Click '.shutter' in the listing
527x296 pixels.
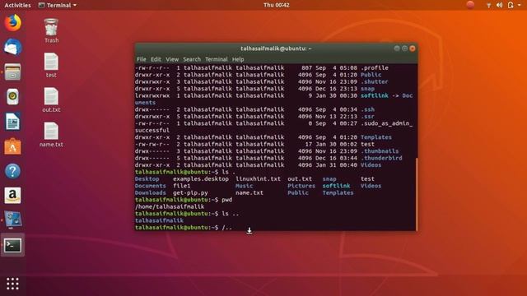pos(375,82)
